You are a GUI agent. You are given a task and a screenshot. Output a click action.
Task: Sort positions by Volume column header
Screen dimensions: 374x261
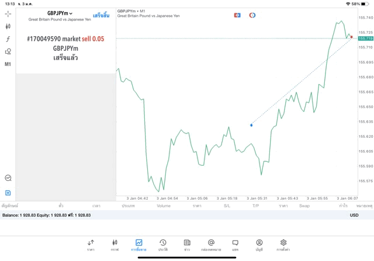(164, 206)
